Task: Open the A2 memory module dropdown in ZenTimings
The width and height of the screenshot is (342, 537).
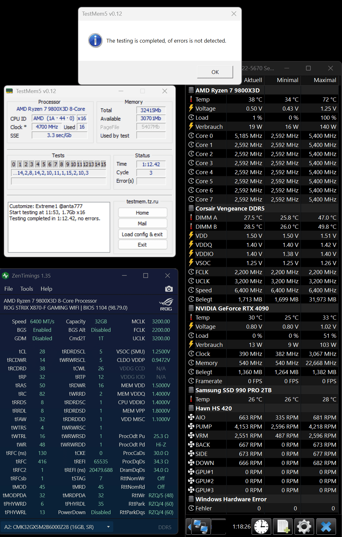Action: pyautogui.click(x=57, y=527)
